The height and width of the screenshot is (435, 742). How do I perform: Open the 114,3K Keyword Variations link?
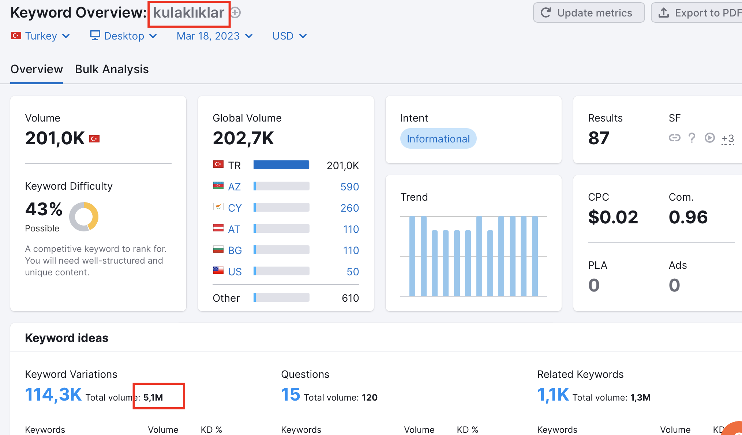53,395
